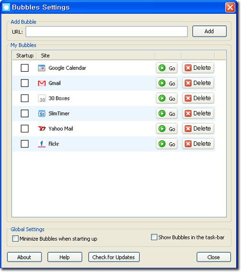Select the Google Calendar site name
The image size is (241, 272).
tap(67, 68)
